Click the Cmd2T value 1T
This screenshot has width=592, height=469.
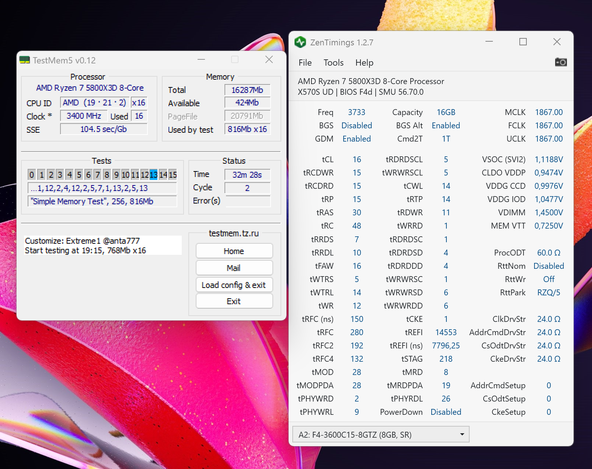(x=446, y=139)
